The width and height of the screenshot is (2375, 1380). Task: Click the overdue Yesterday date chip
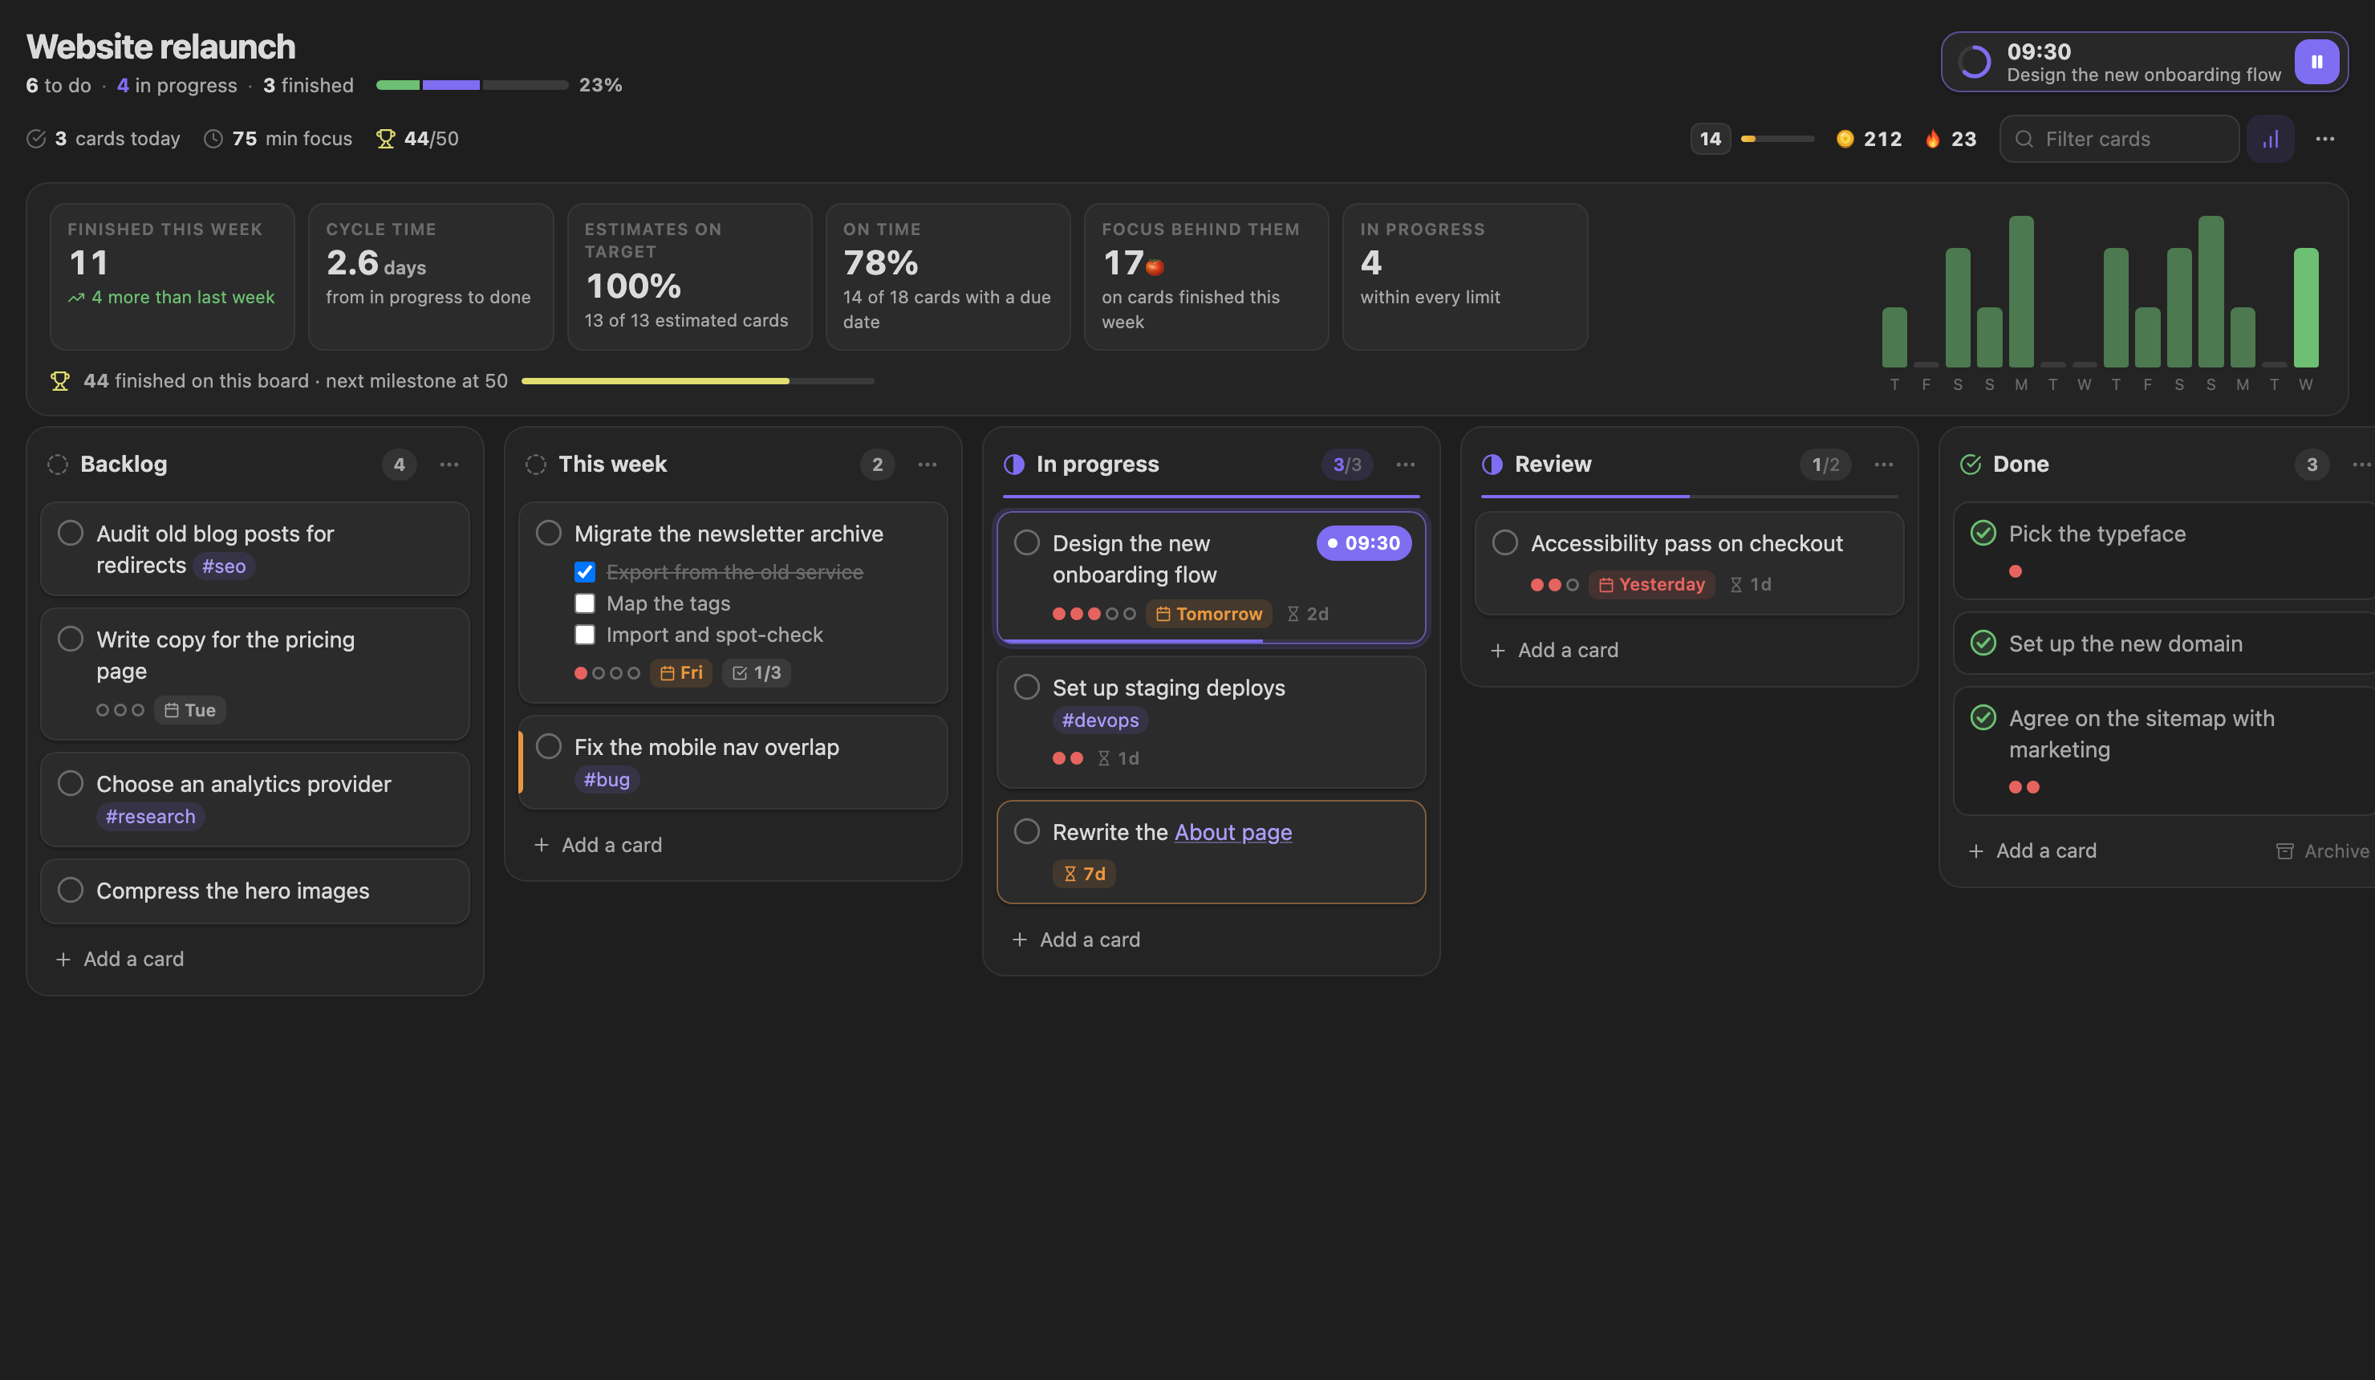tap(1651, 584)
